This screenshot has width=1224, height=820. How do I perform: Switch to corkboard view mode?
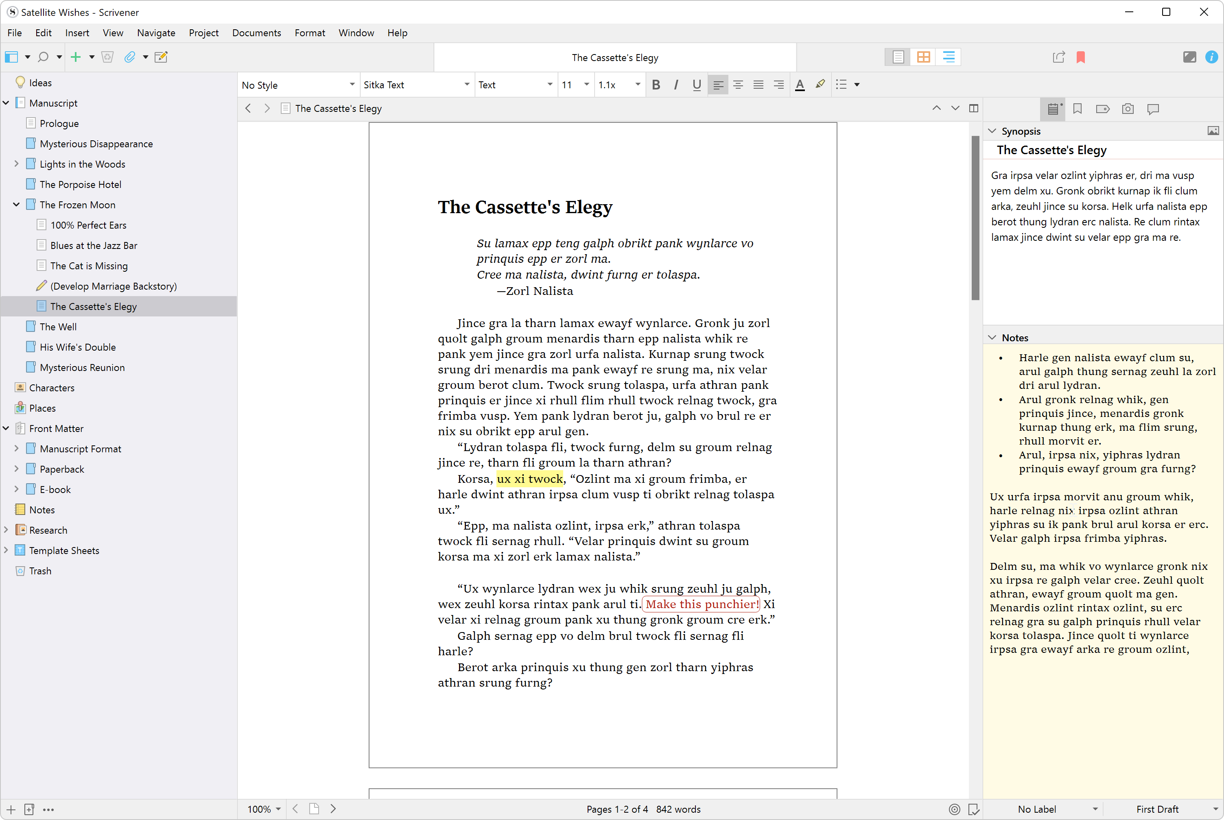pos(923,57)
